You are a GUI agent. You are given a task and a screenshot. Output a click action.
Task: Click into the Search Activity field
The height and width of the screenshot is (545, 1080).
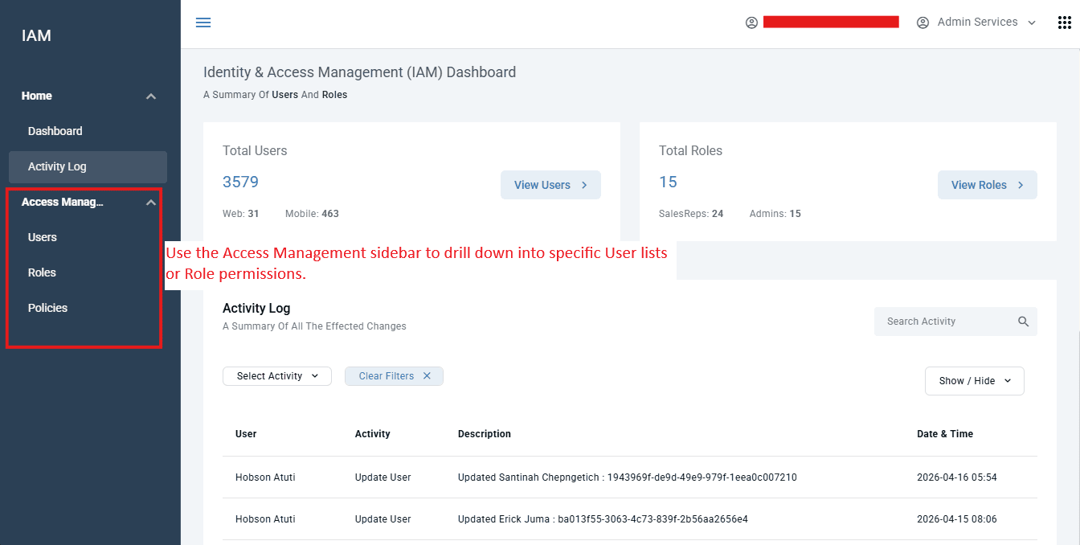pyautogui.click(x=955, y=322)
